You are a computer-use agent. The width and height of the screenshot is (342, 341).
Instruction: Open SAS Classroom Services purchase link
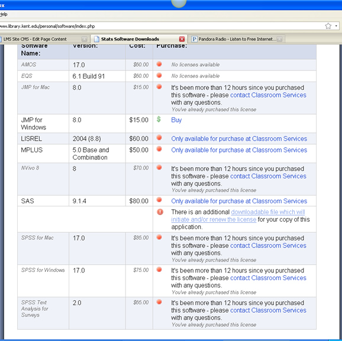point(239,201)
